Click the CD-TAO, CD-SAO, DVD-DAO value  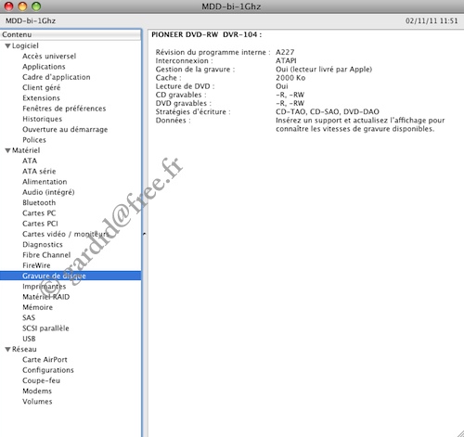328,111
